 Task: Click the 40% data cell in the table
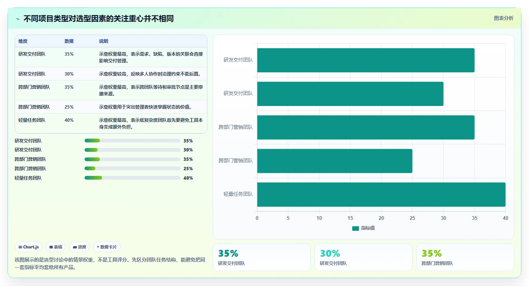point(69,120)
